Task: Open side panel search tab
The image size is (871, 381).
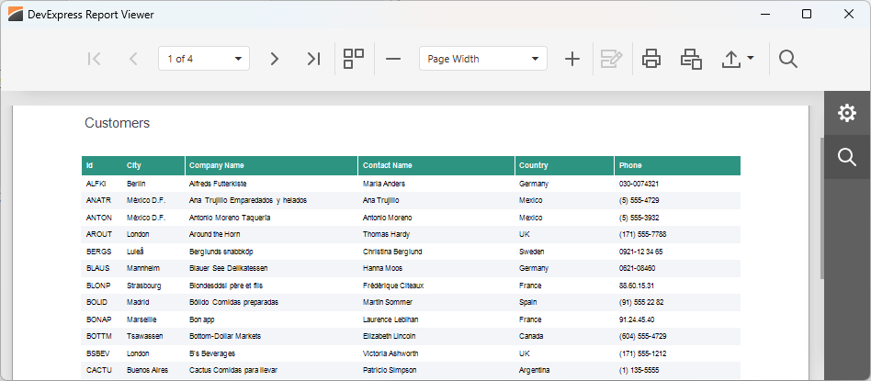Action: (847, 157)
